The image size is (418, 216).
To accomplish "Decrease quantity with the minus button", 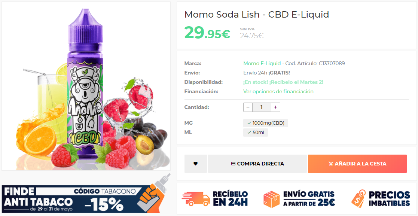I will 248,107.
